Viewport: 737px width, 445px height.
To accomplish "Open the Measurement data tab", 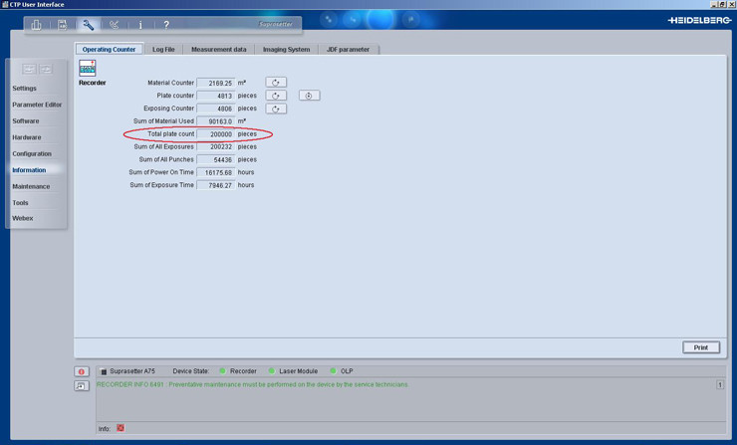I will (218, 49).
